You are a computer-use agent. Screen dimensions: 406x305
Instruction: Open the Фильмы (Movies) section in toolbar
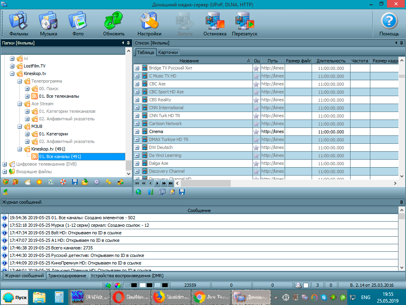pos(18,24)
